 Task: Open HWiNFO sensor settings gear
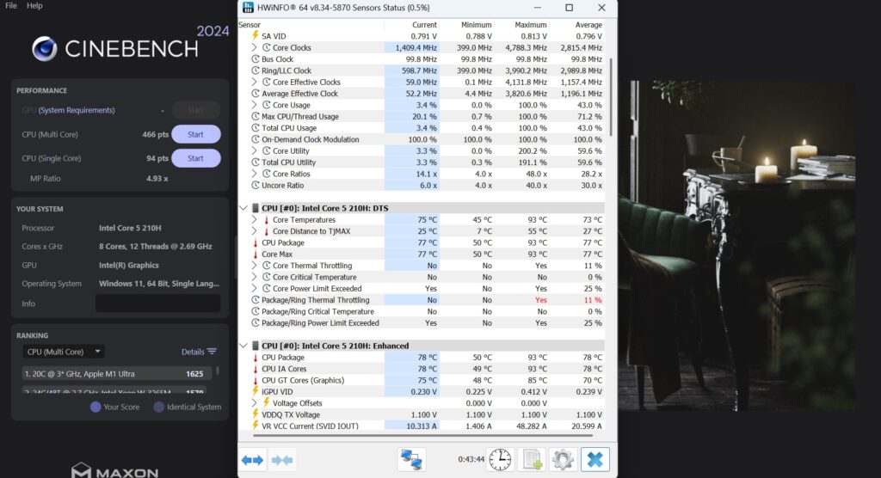click(563, 460)
